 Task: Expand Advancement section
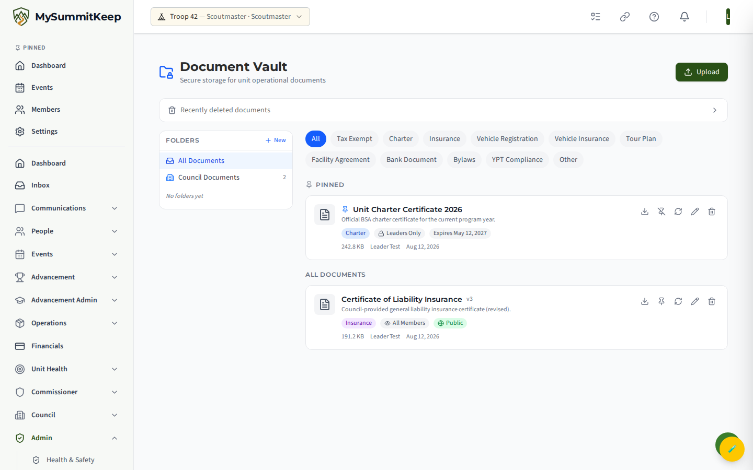67,277
